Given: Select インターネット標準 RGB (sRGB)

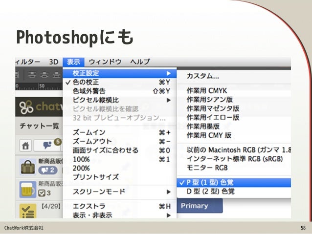Looking at the screenshot, I should pyautogui.click(x=234, y=159).
